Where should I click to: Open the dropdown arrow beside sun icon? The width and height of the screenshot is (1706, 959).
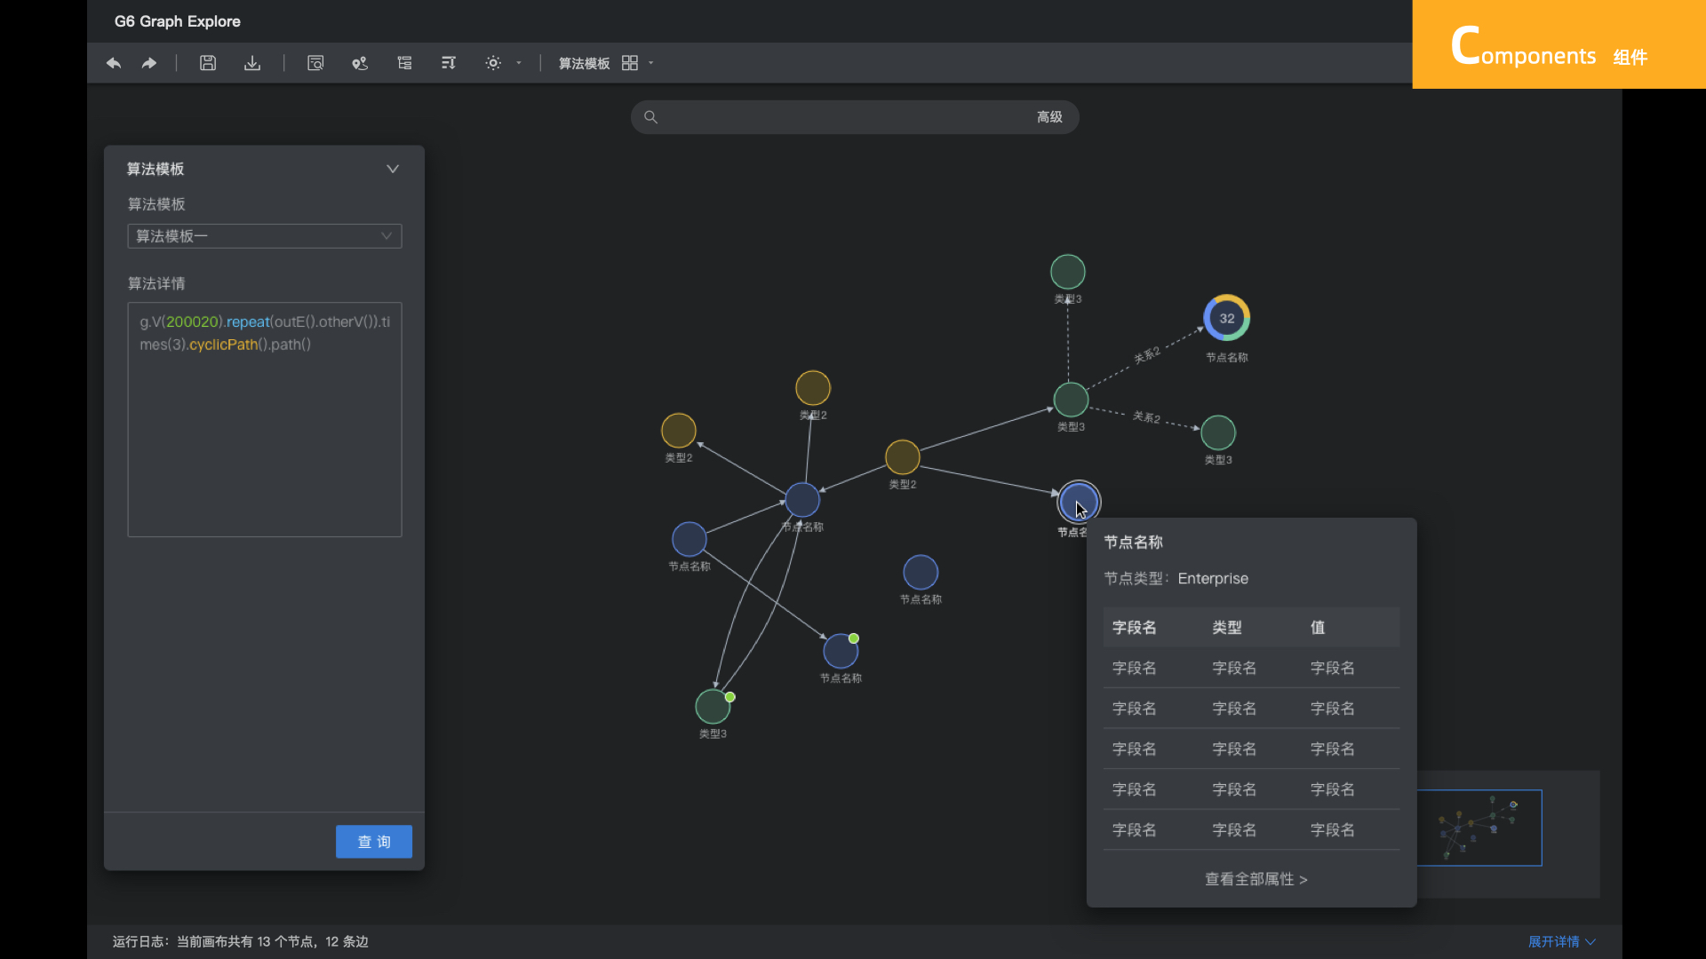[519, 63]
